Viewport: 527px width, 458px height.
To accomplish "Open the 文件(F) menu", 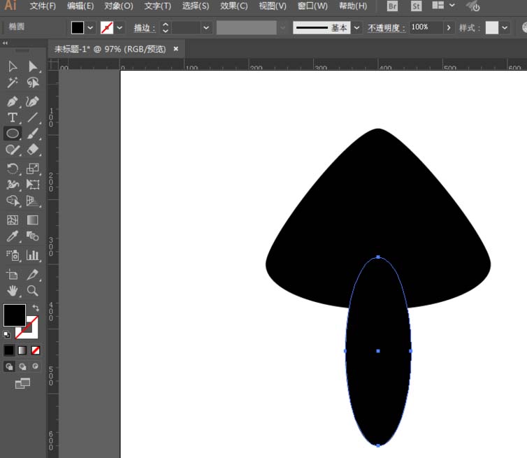I will (x=43, y=6).
